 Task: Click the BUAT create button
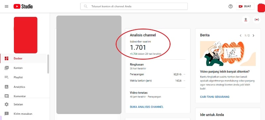click(245, 6)
